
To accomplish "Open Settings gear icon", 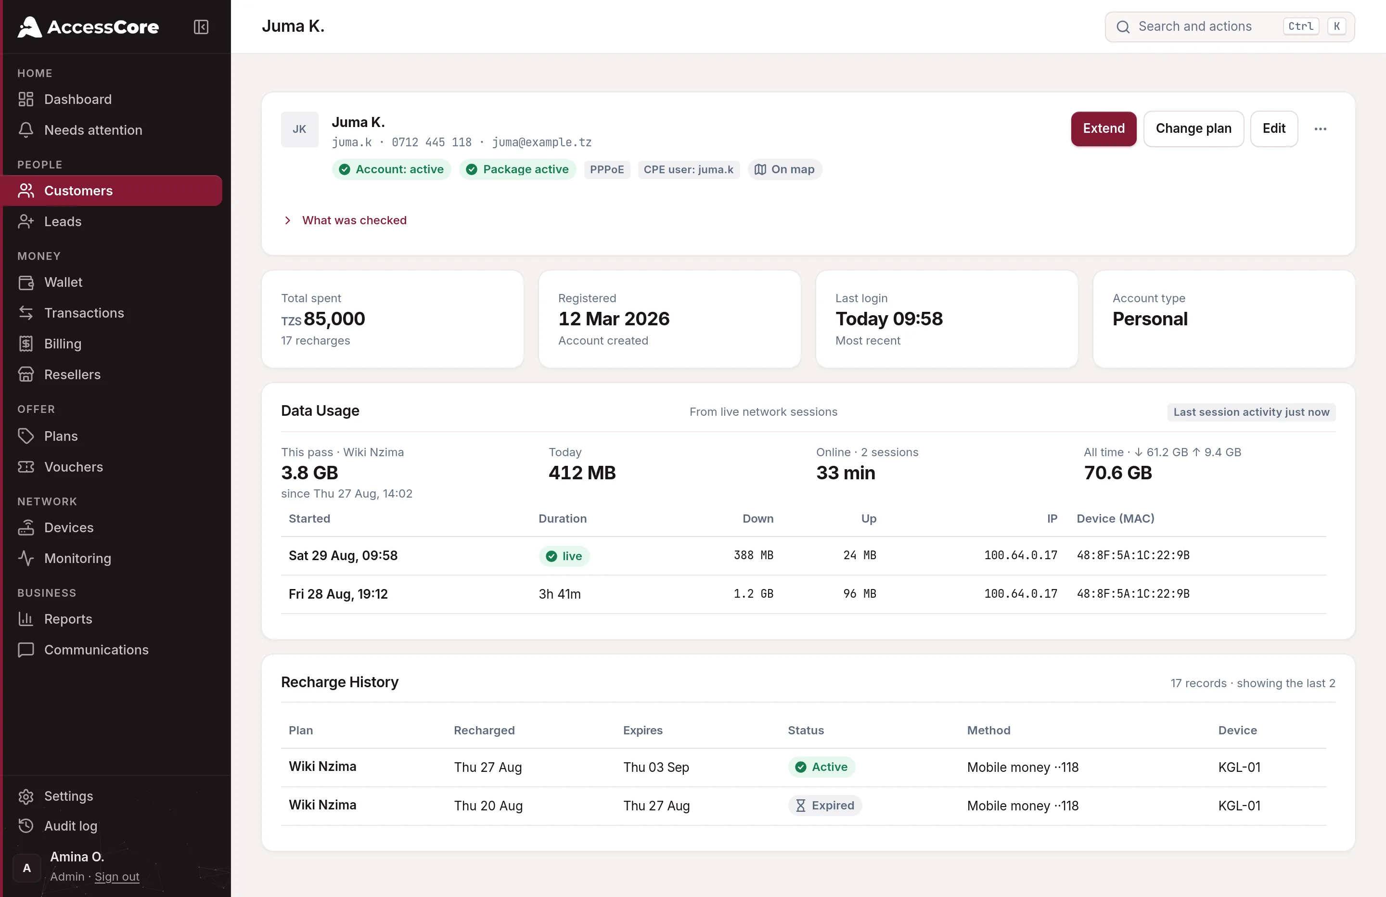I will tap(26, 796).
